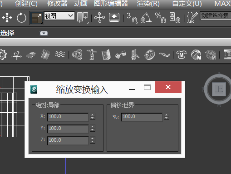Click the weathervane wind icon
This screenshot has width=231, height=174.
16,55
